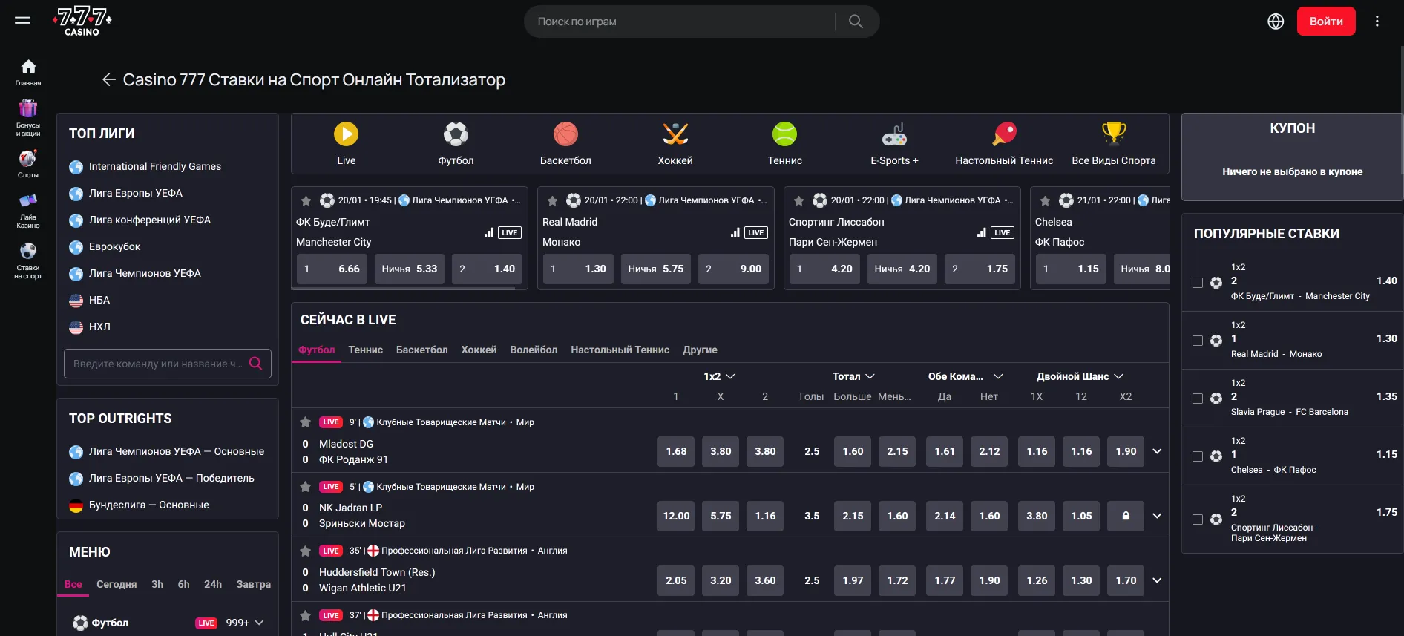1404x636 pixels.
Task: Click the team or league search field
Action: pos(157,364)
